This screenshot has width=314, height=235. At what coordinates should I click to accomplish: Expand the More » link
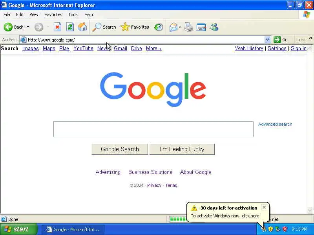tap(153, 48)
